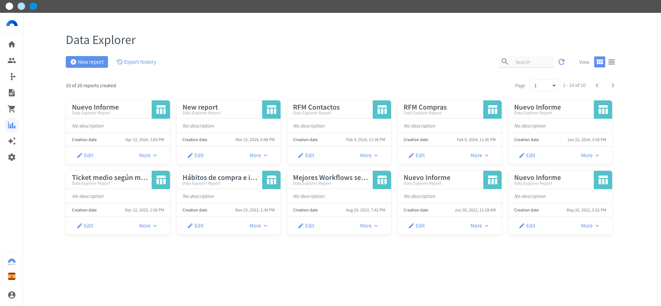Click the Search input field

click(533, 62)
